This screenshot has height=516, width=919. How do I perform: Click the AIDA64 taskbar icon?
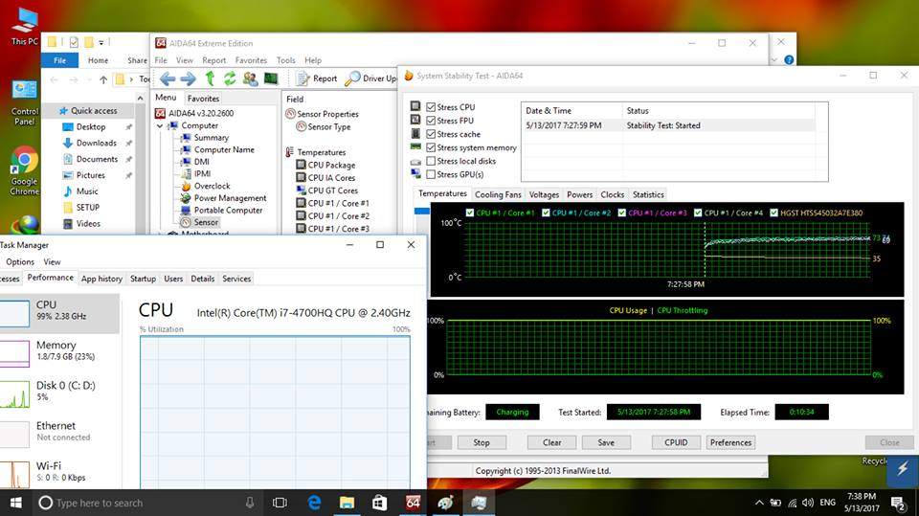414,503
